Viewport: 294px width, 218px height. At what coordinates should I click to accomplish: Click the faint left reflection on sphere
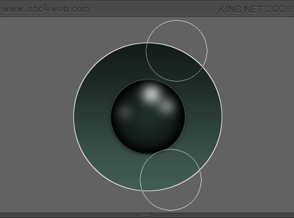[x=125, y=112]
